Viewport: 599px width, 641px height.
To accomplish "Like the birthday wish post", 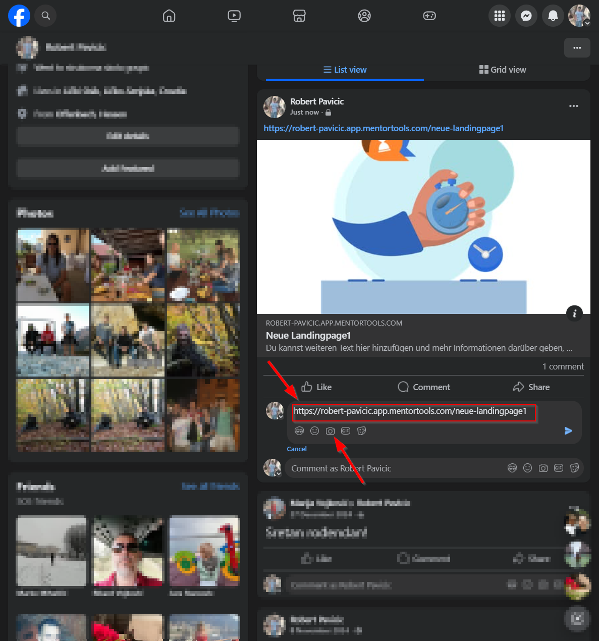I will [x=316, y=559].
